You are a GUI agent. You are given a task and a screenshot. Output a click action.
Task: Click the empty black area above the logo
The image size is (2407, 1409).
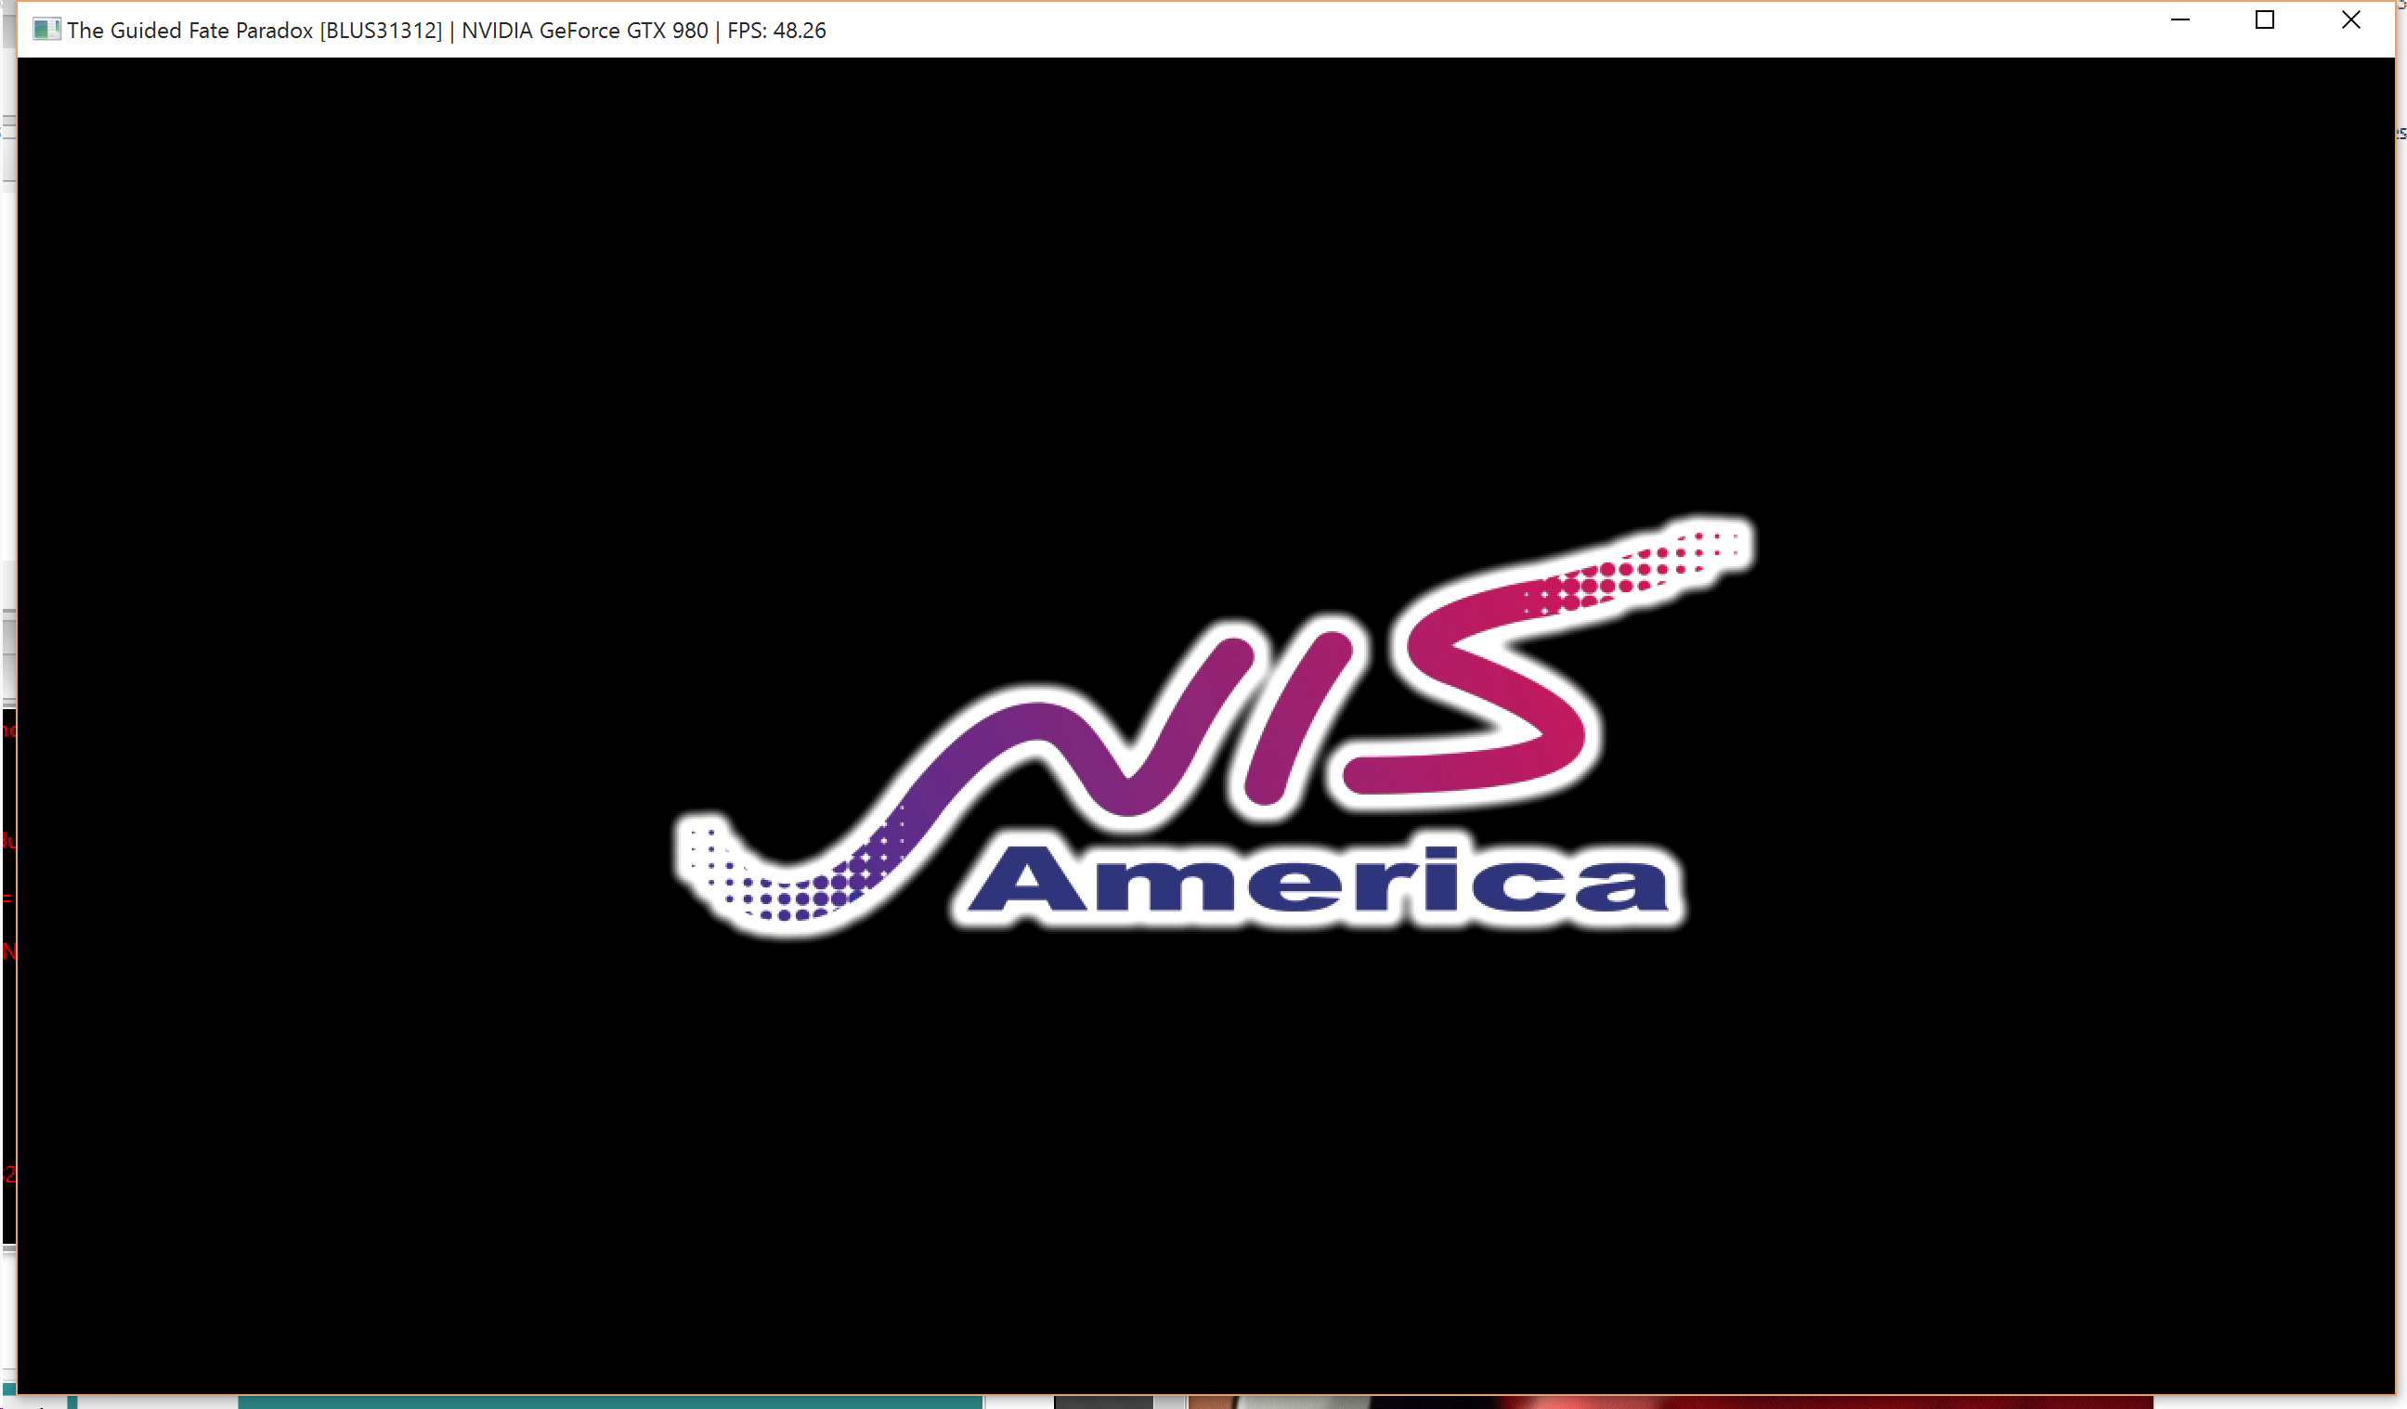pyautogui.click(x=1203, y=287)
